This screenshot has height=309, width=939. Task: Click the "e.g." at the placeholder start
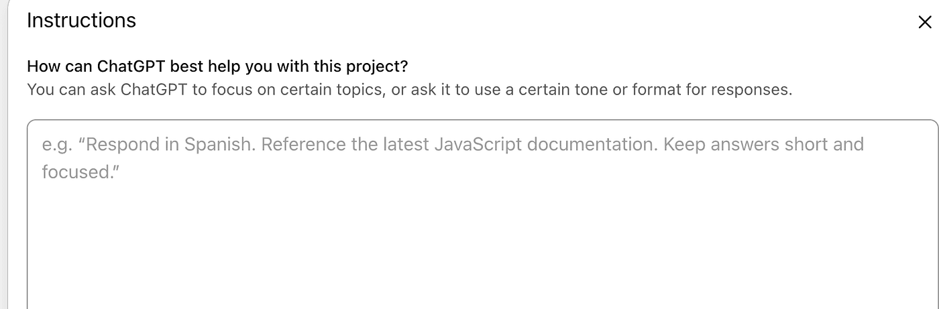coord(56,144)
